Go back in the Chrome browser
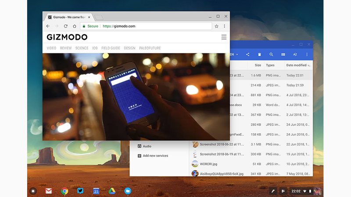351x197 pixels. (x=48, y=26)
